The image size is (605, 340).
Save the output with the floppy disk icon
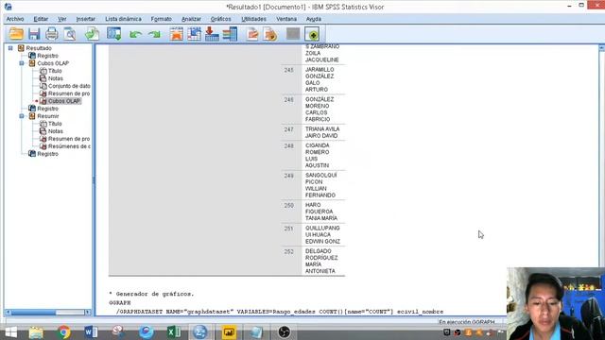(34, 34)
